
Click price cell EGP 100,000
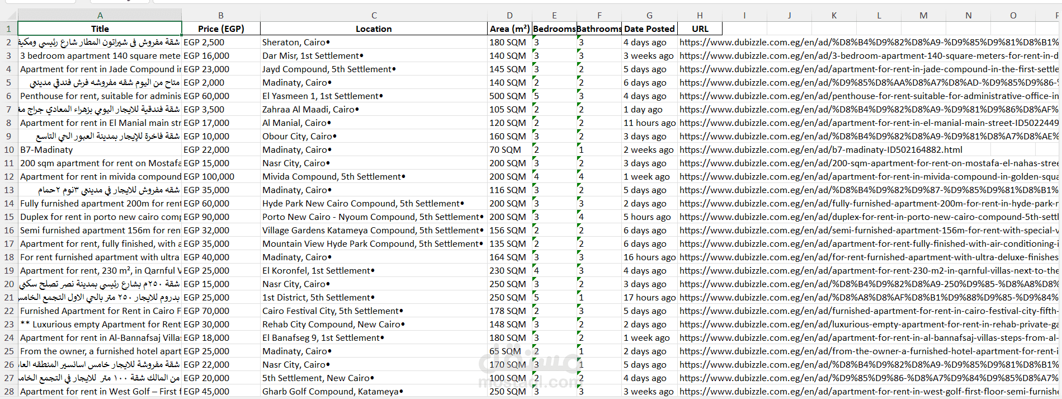(x=221, y=176)
